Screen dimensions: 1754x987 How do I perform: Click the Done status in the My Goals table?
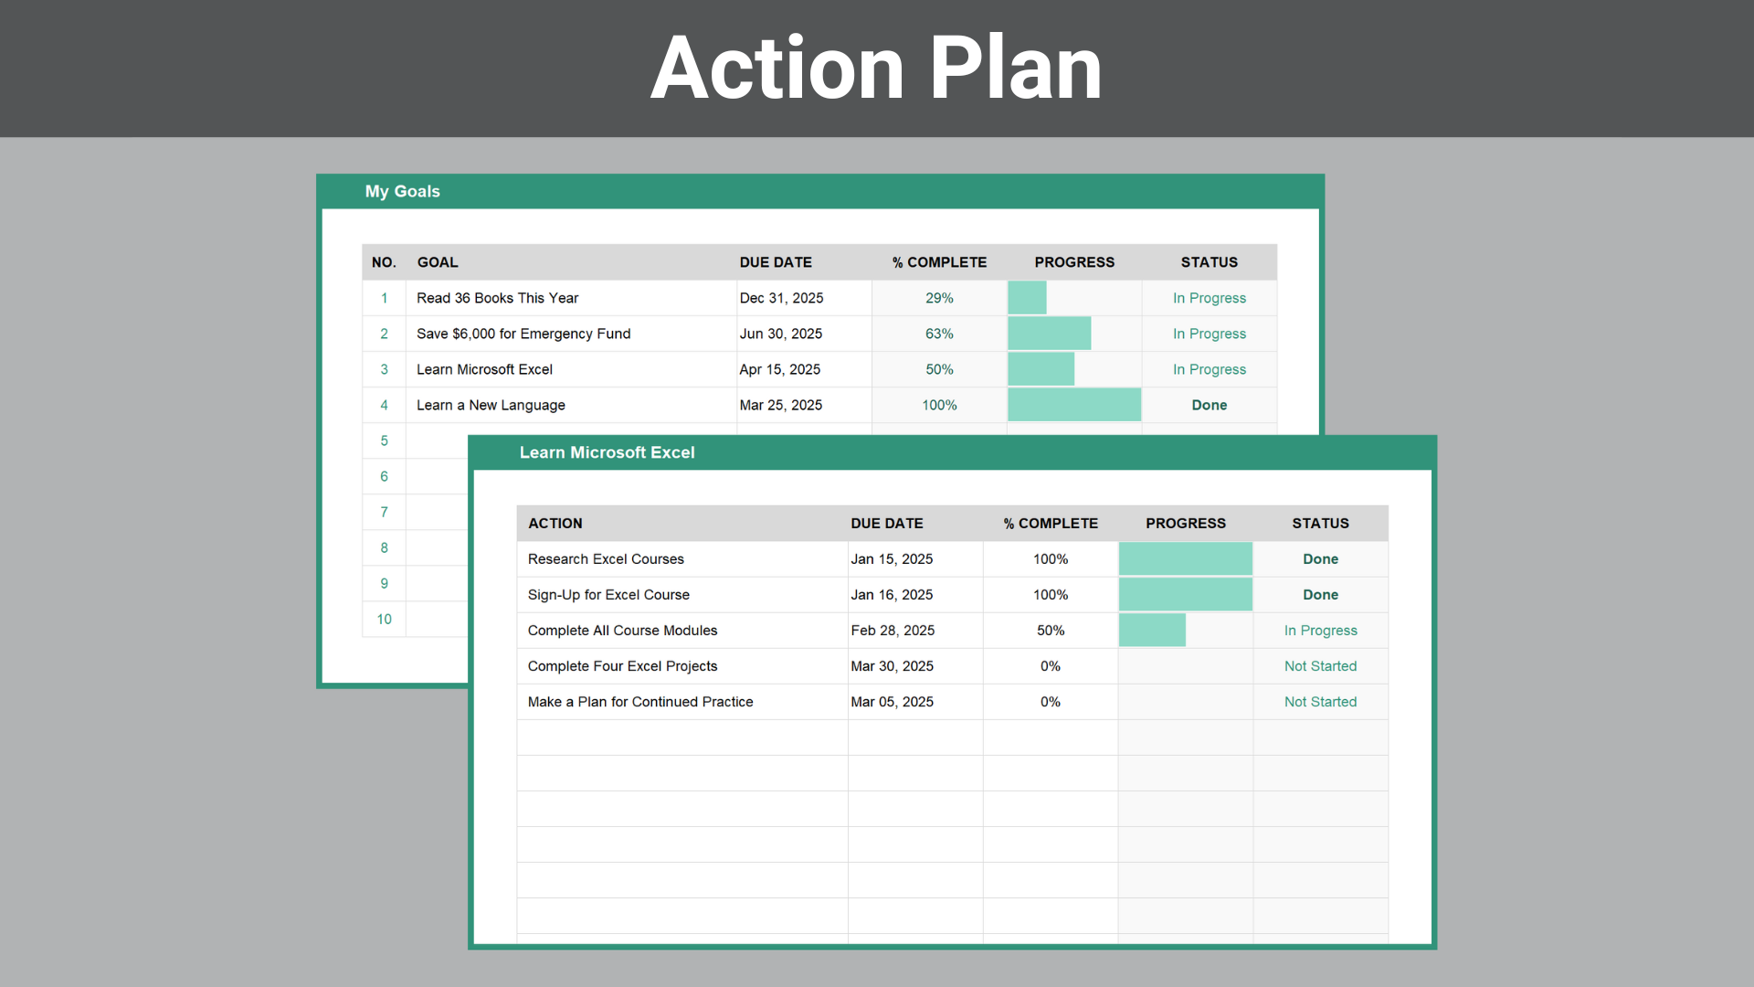click(x=1209, y=405)
